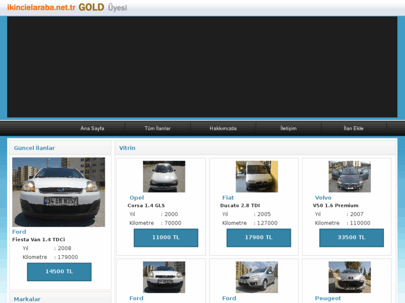Open the V50 1.6 Premium listing title
This screenshot has height=303, width=405.
pos(335,206)
